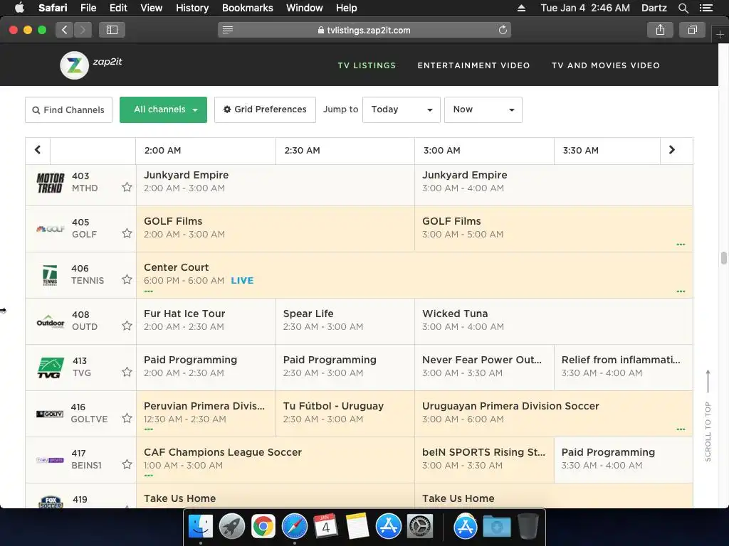This screenshot has width=729, height=546.
Task: Open Grid Preferences
Action: (x=265, y=109)
